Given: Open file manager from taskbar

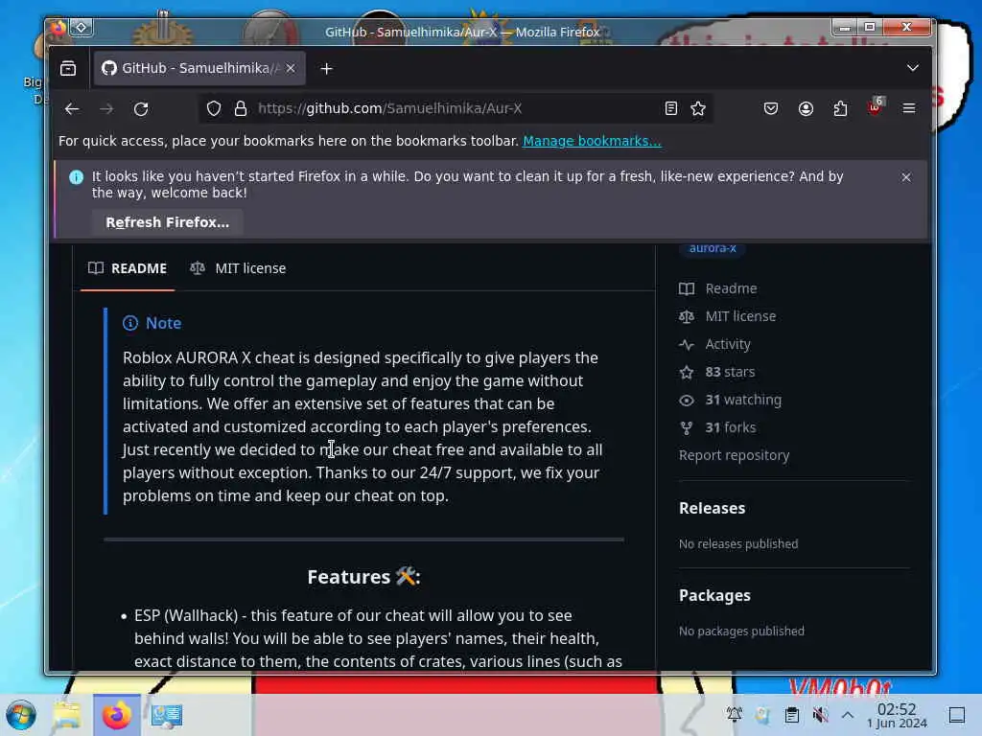Looking at the screenshot, I should [66, 715].
